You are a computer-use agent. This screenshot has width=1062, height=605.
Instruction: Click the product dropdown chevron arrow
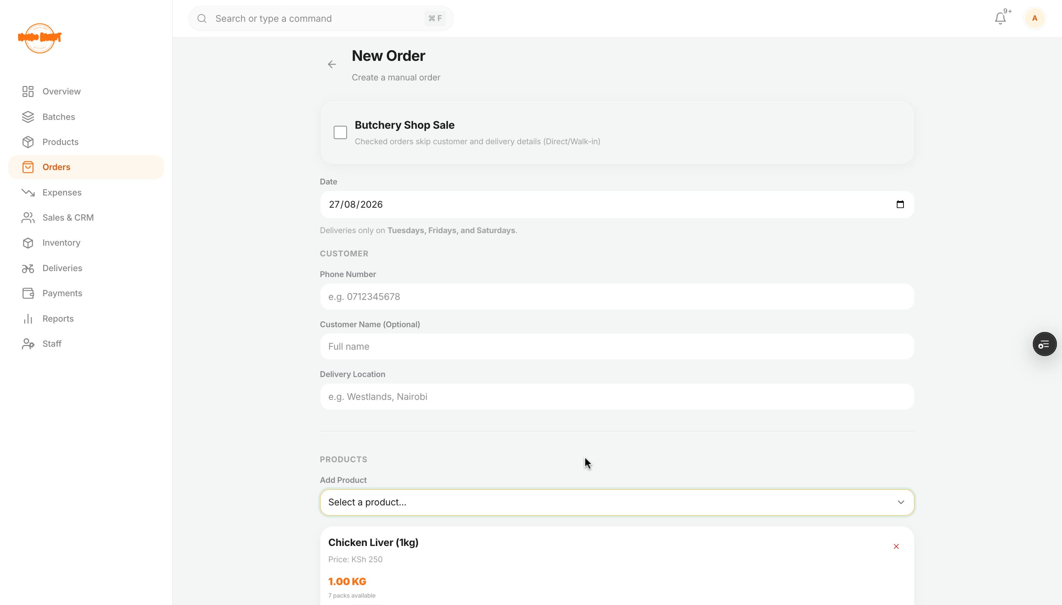(900, 502)
